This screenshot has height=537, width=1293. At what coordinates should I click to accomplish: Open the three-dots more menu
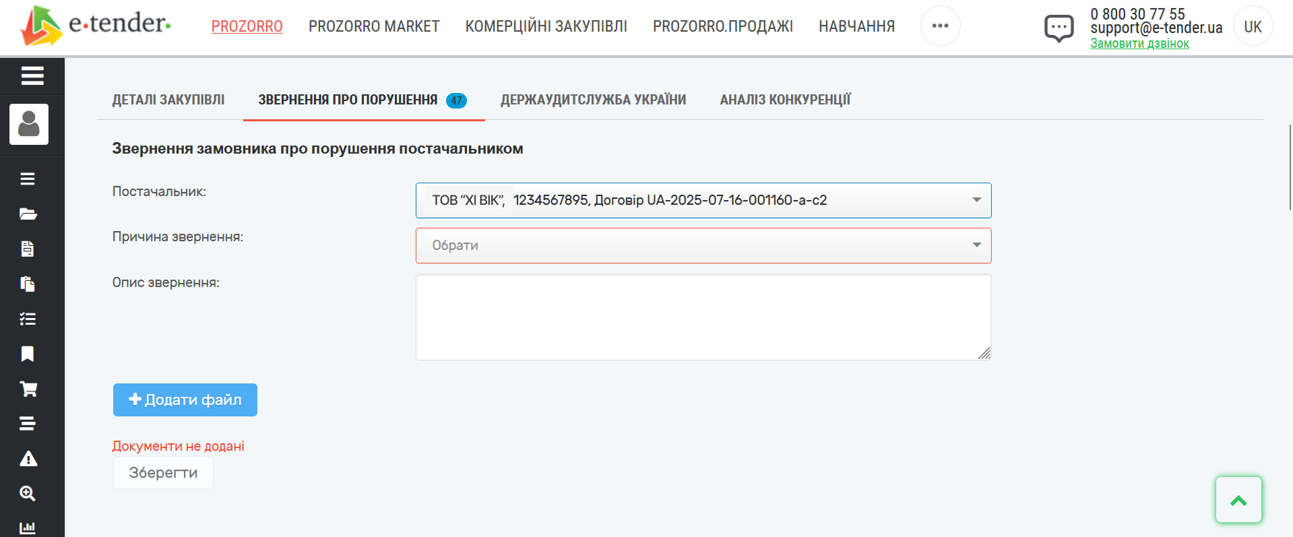(x=940, y=26)
